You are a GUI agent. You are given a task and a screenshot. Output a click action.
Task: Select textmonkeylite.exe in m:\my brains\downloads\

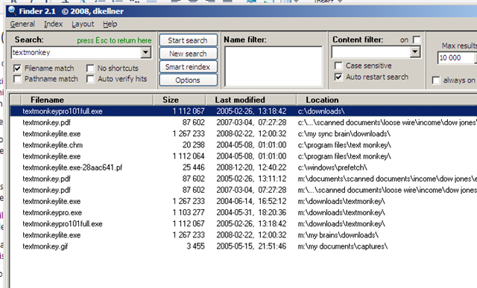click(244, 235)
